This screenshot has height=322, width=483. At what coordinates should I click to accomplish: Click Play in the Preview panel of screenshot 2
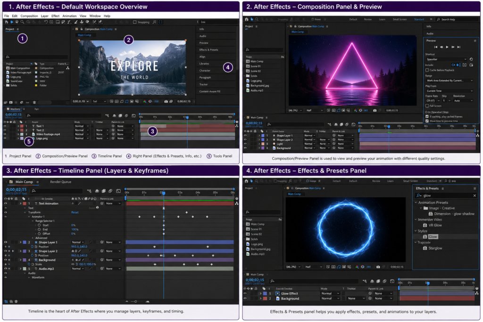(x=447, y=47)
